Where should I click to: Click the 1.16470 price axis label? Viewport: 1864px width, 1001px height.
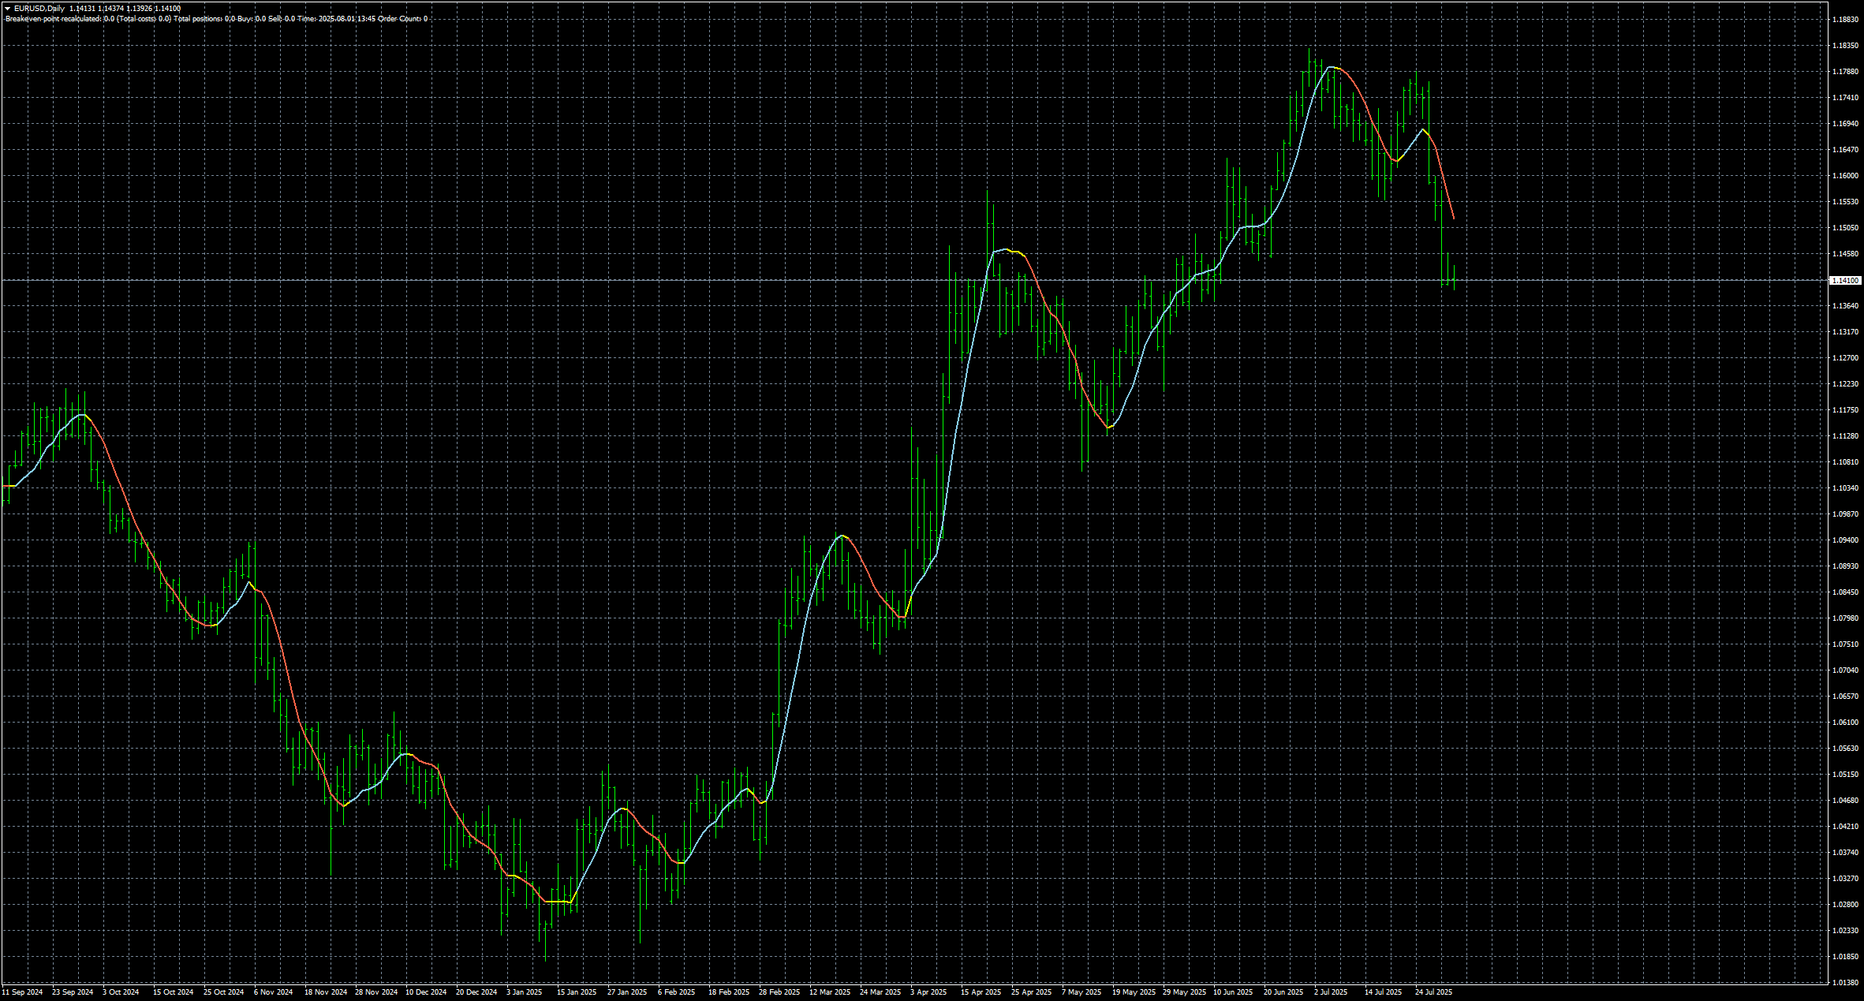(x=1845, y=150)
